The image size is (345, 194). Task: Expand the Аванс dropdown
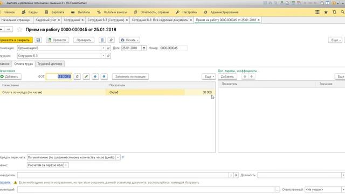click(x=66, y=165)
